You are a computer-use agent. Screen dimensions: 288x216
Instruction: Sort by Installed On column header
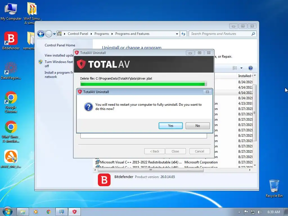[245, 76]
